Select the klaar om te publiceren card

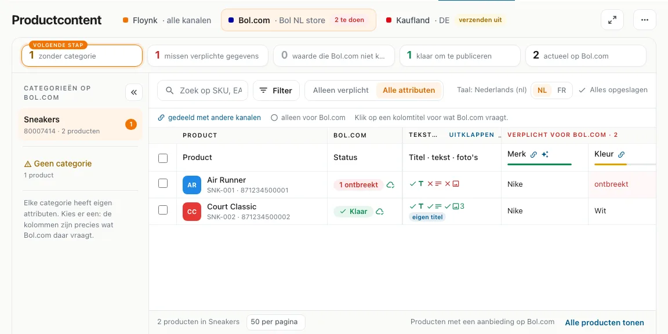click(460, 56)
